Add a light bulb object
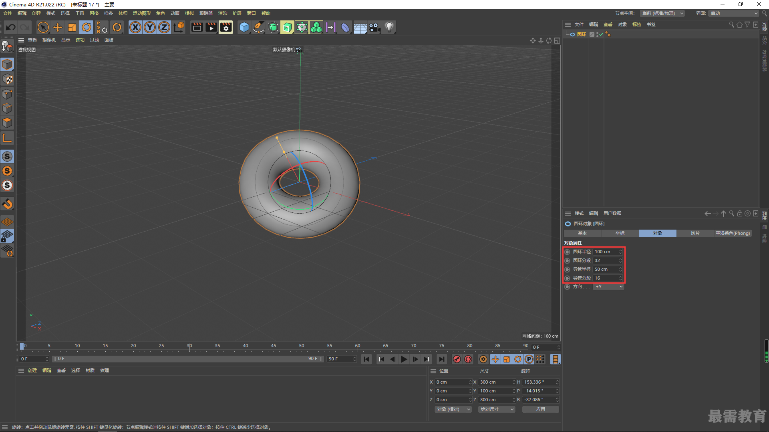Screen dimensions: 769x432 (x=389, y=27)
